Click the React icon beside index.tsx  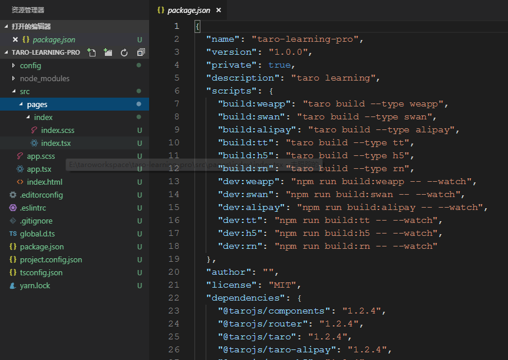[x=34, y=143]
